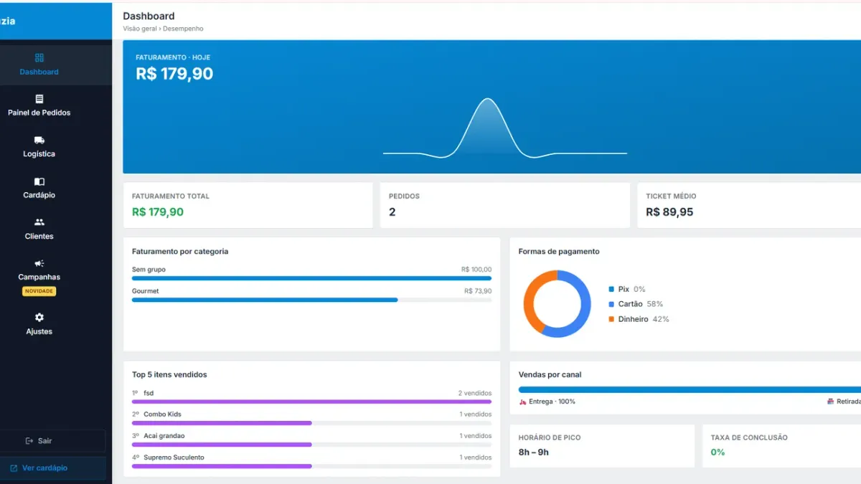The image size is (861, 484).
Task: Click the Entrega · 100% label
Action: pyautogui.click(x=552, y=402)
